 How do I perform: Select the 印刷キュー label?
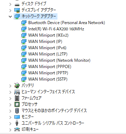(30, 129)
